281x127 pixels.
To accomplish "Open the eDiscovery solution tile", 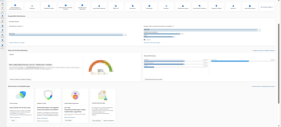I will (x=233, y=7).
